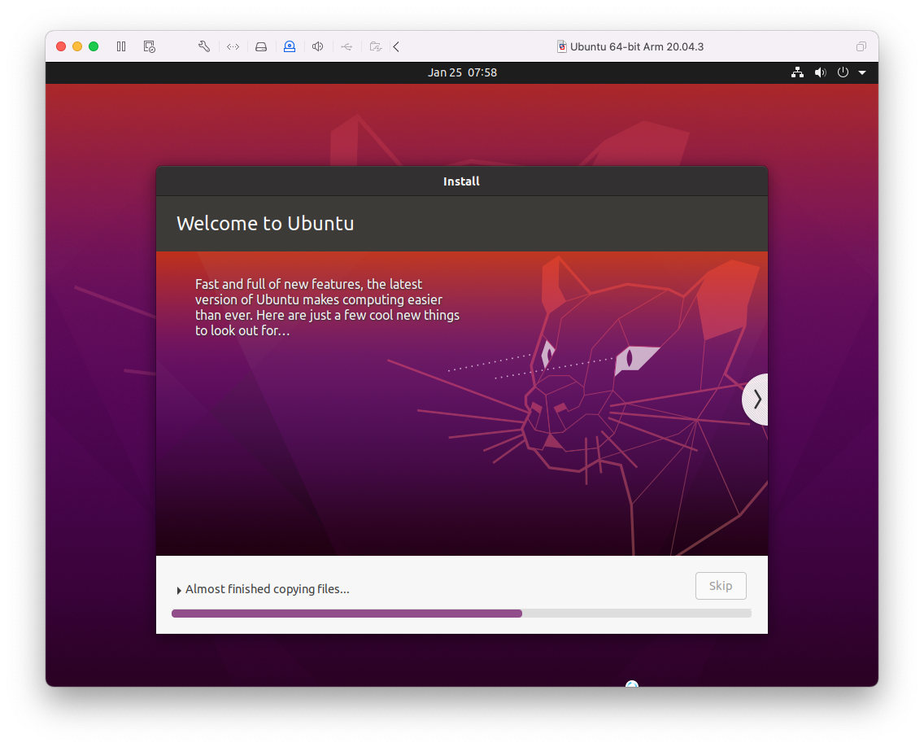Go to the next installer slide
The image size is (924, 747).
(x=756, y=399)
